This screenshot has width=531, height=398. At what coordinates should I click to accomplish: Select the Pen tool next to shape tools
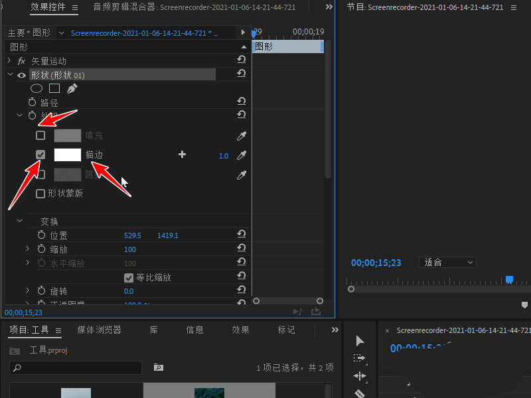click(71, 88)
